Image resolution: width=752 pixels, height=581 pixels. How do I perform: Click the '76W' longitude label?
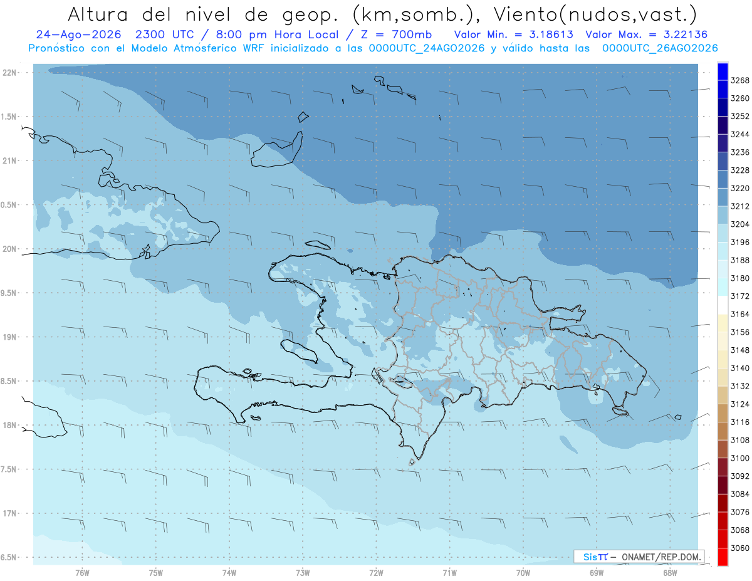(82, 572)
